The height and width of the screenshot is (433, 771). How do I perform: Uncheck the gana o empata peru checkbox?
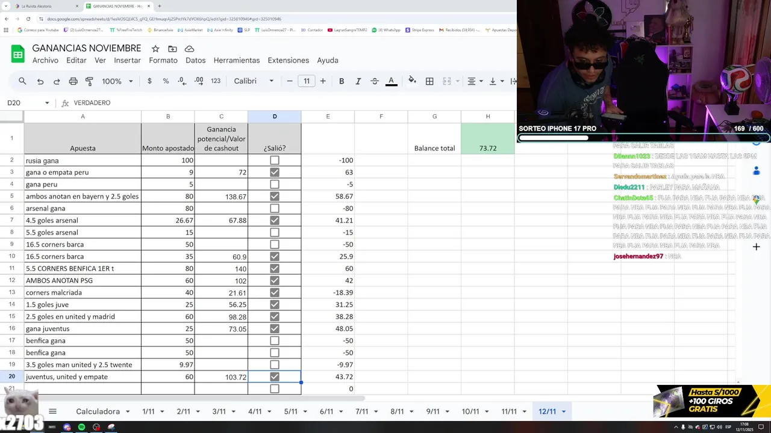coord(275,173)
